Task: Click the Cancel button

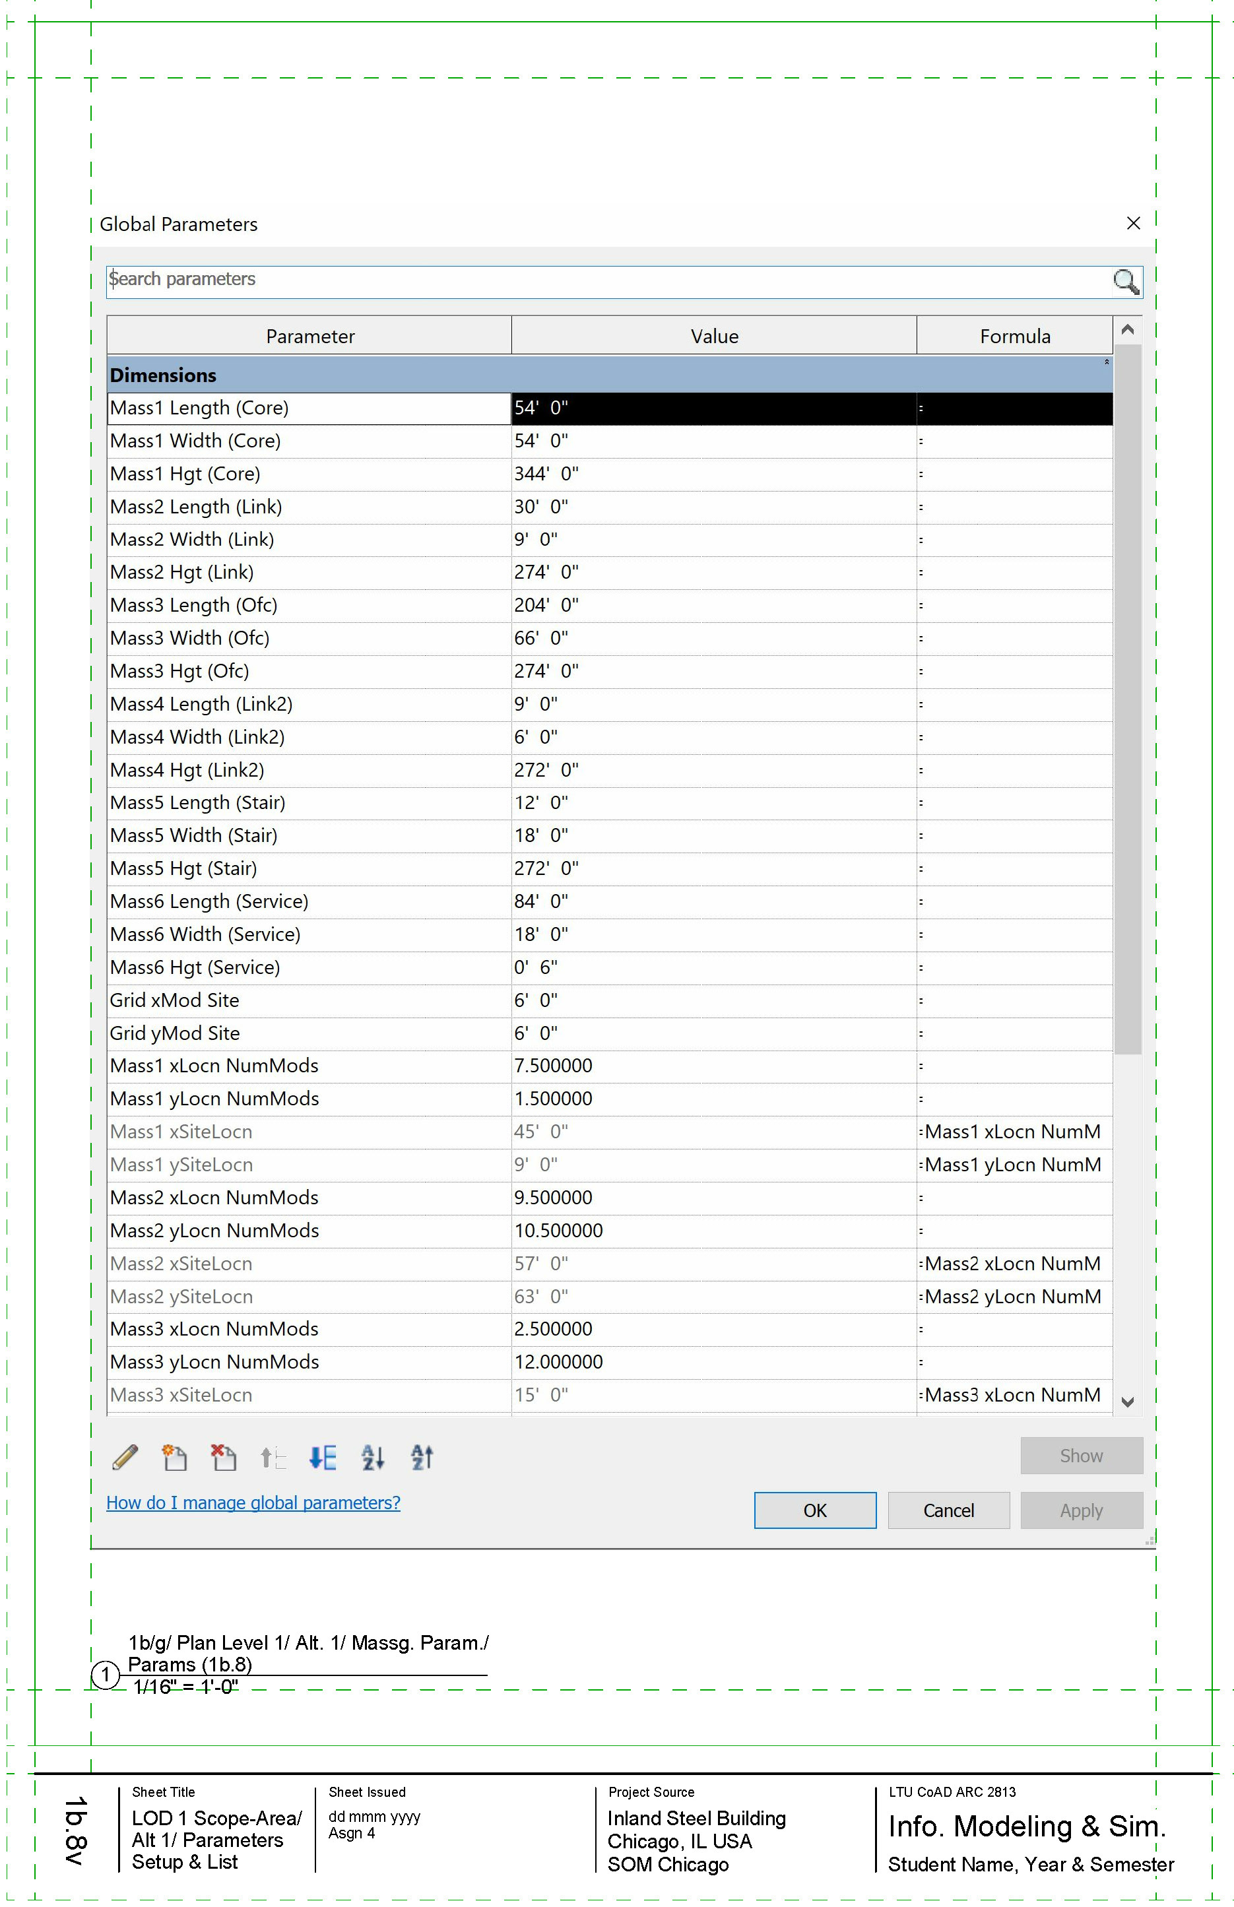Action: coord(949,1510)
